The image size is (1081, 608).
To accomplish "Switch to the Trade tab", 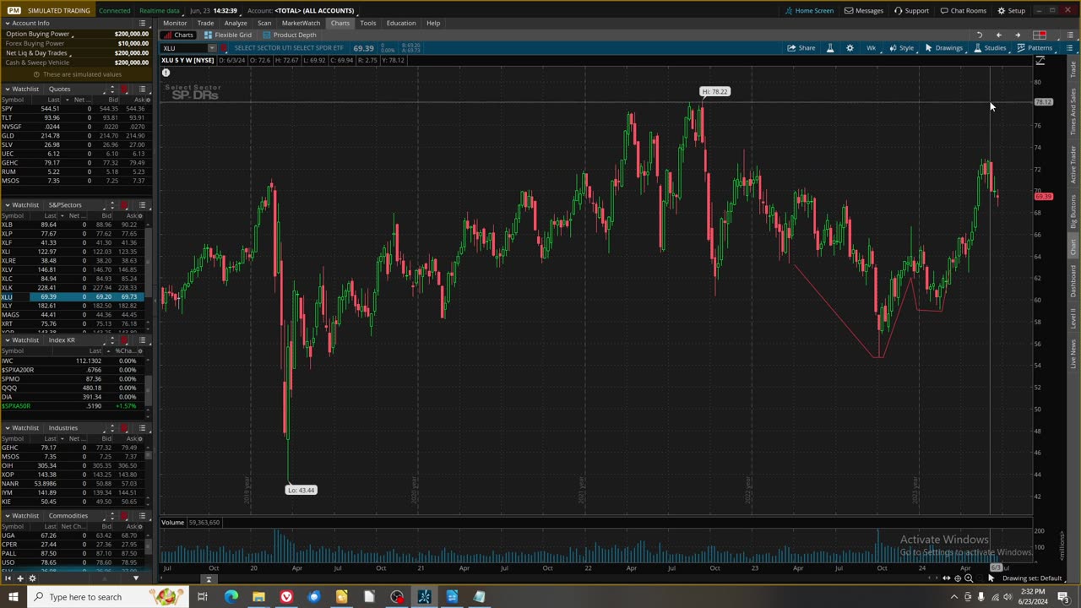I will click(x=205, y=24).
